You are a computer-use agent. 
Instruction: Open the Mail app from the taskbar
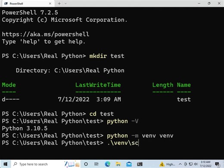pyautogui.click(x=129, y=164)
